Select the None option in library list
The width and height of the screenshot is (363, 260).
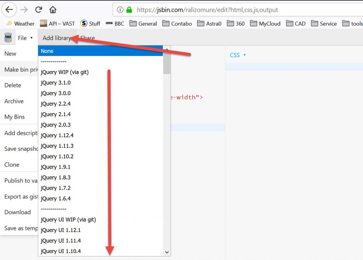pos(47,51)
